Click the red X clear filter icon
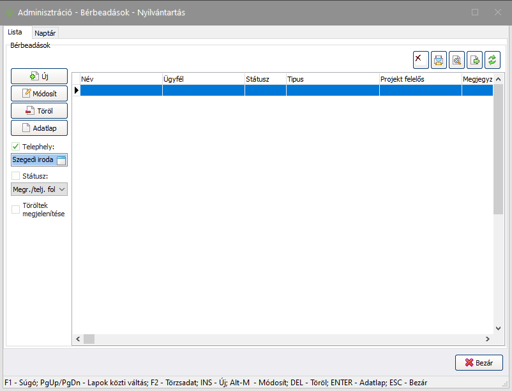This screenshot has height=391, width=512. click(421, 59)
